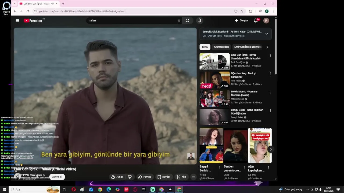The width and height of the screenshot is (344, 193).
Task: Open the netd müzik channel link
Action: tap(236, 81)
